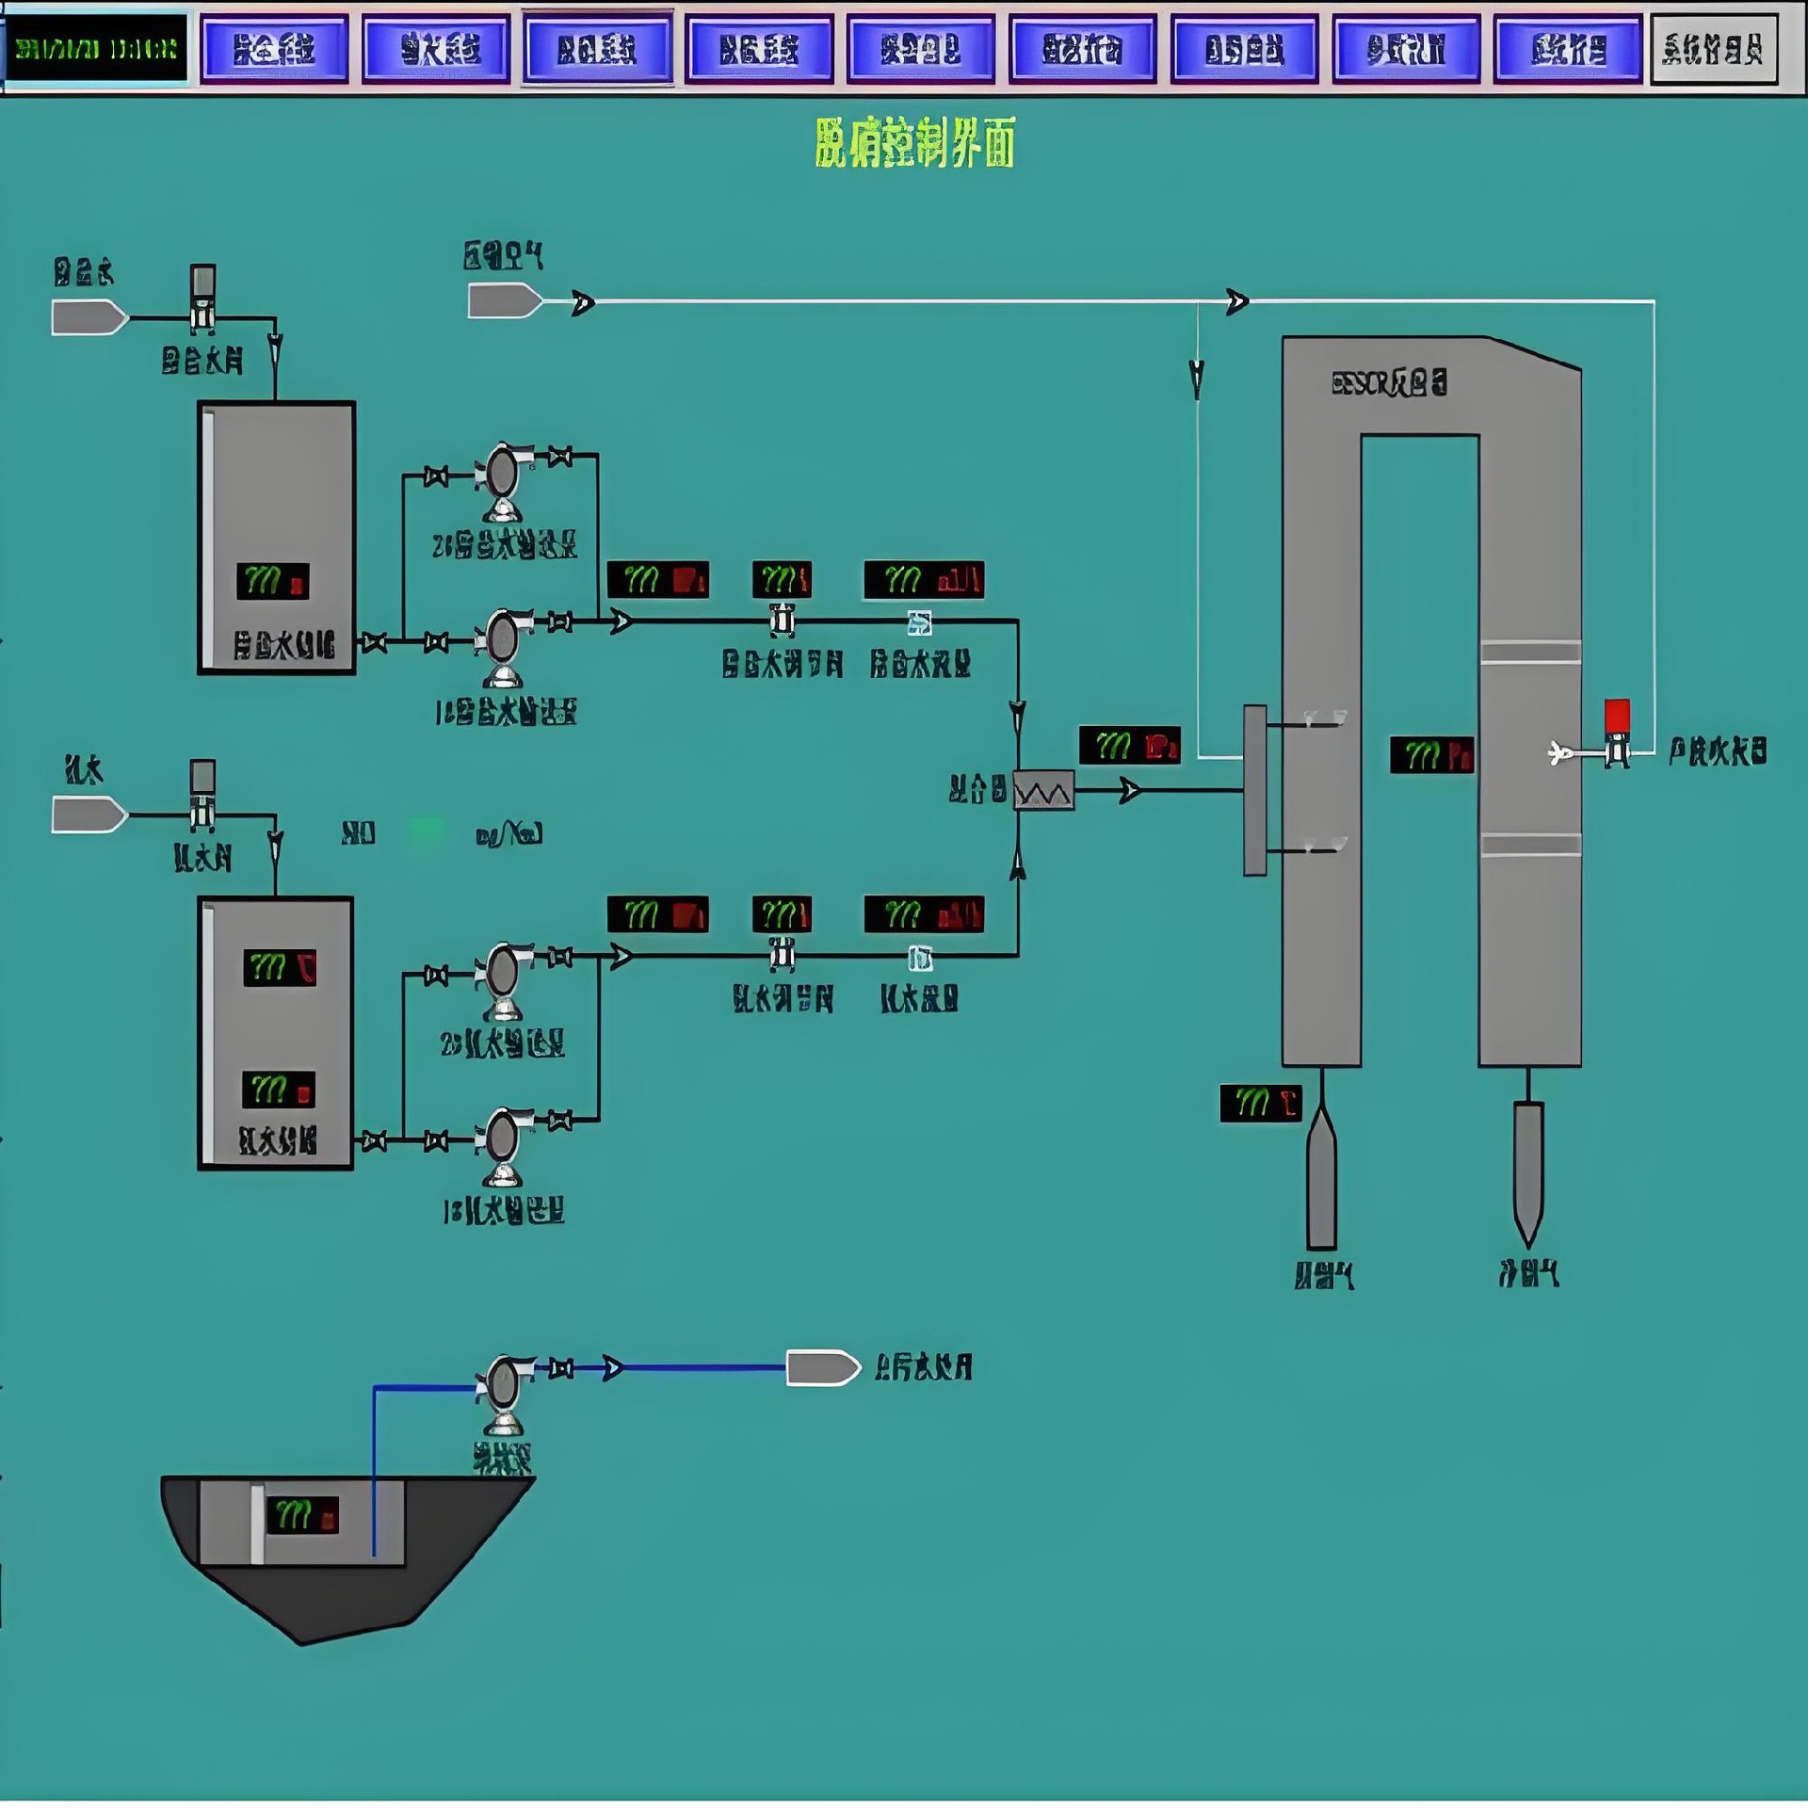This screenshot has height=1808, width=1808.
Task: Open the upper line's regulating valve
Action: tap(782, 621)
